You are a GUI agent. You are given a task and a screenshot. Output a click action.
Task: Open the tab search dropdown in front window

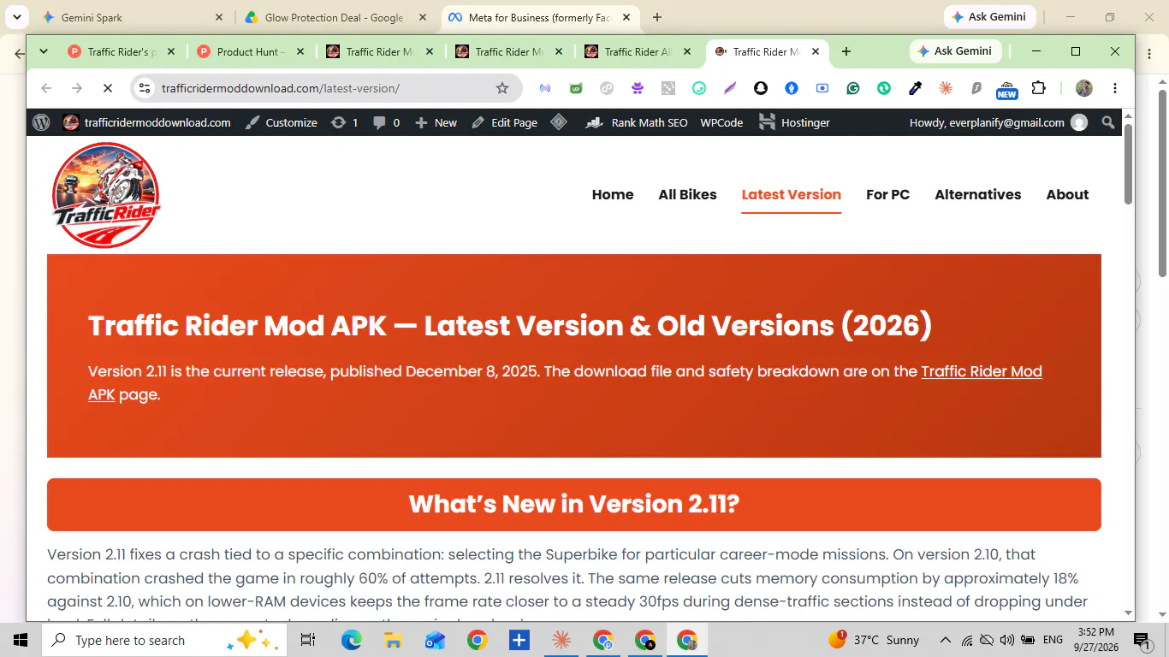click(44, 51)
